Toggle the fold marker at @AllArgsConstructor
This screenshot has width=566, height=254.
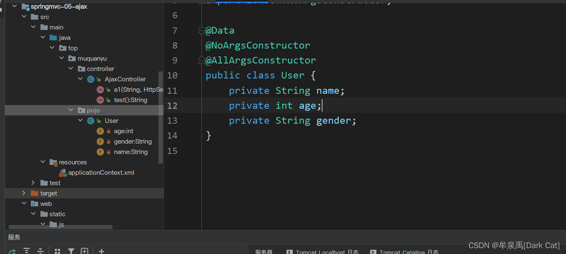(201, 60)
